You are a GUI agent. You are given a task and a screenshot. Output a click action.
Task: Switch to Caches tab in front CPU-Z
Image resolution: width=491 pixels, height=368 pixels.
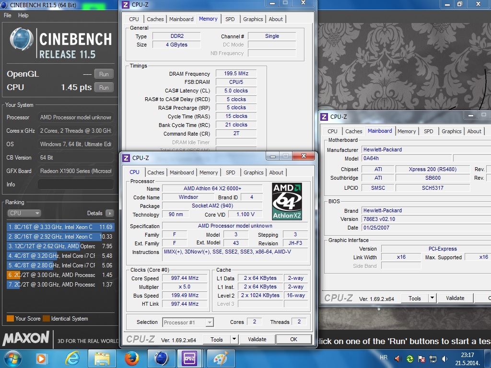pyautogui.click(x=156, y=172)
